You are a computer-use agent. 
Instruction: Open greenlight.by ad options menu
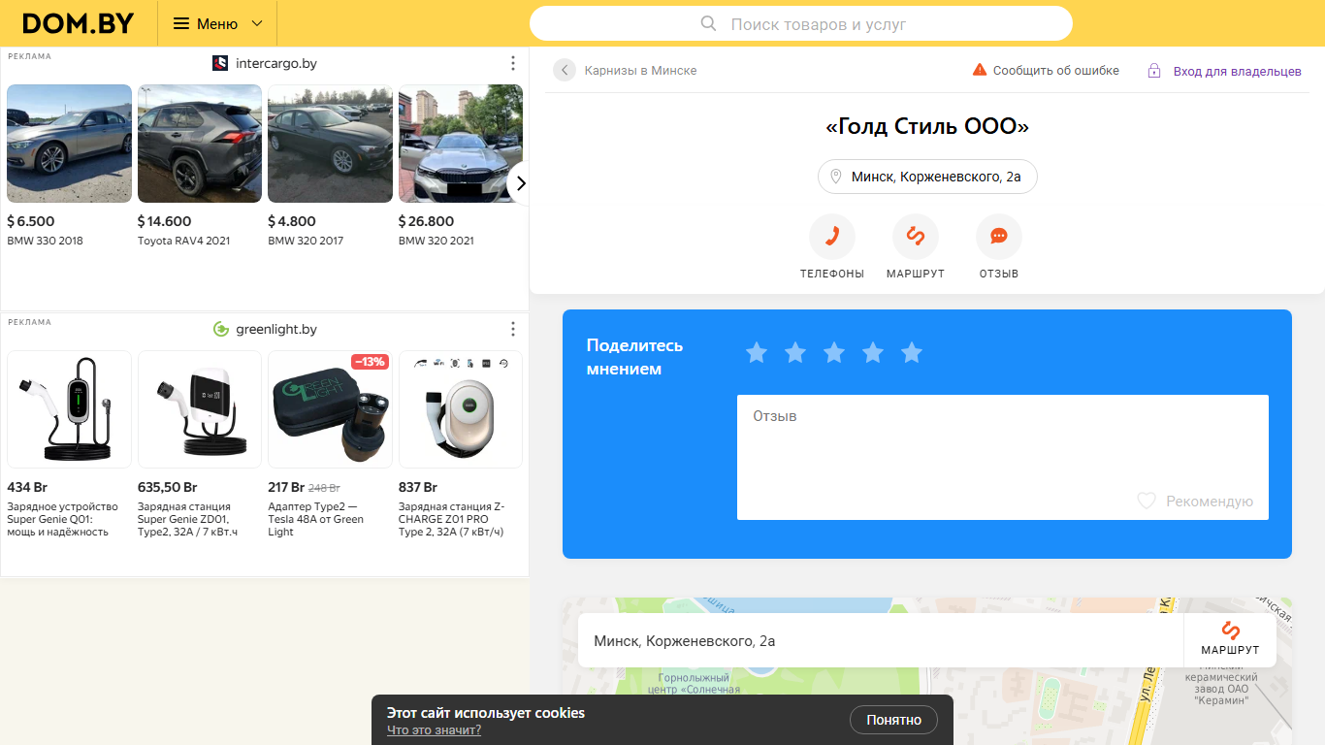point(513,329)
